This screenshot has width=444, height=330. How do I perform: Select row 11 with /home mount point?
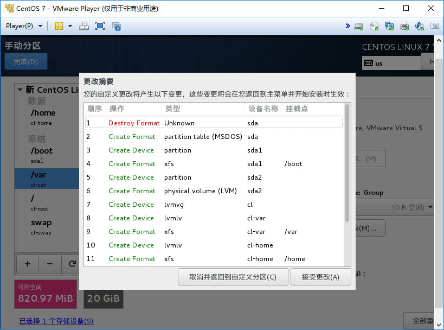(x=214, y=259)
